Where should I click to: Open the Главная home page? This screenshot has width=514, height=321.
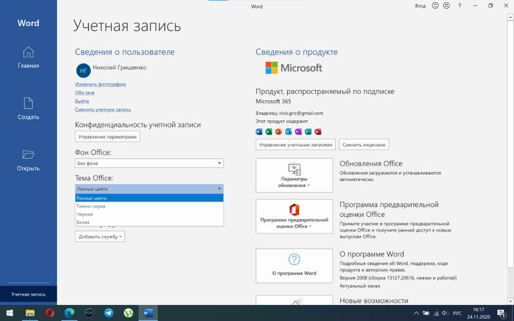pos(28,57)
